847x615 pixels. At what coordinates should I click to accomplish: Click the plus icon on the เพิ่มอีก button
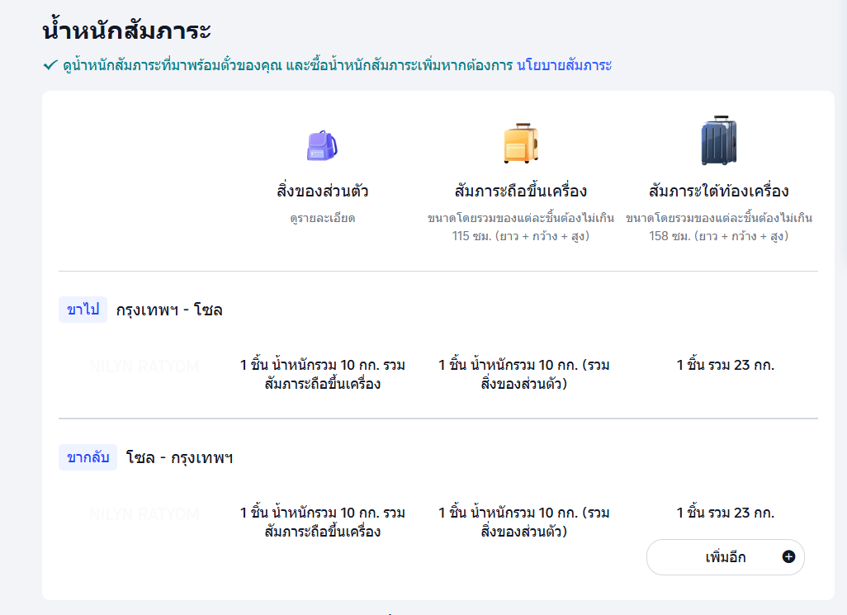coord(789,557)
